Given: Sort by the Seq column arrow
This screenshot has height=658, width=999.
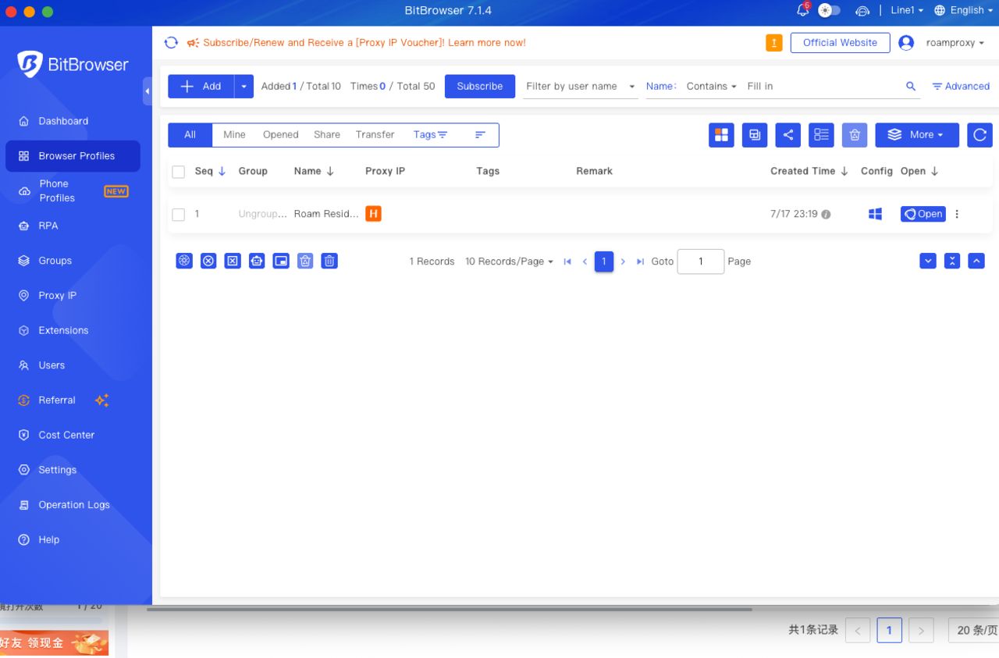Looking at the screenshot, I should click(x=222, y=172).
